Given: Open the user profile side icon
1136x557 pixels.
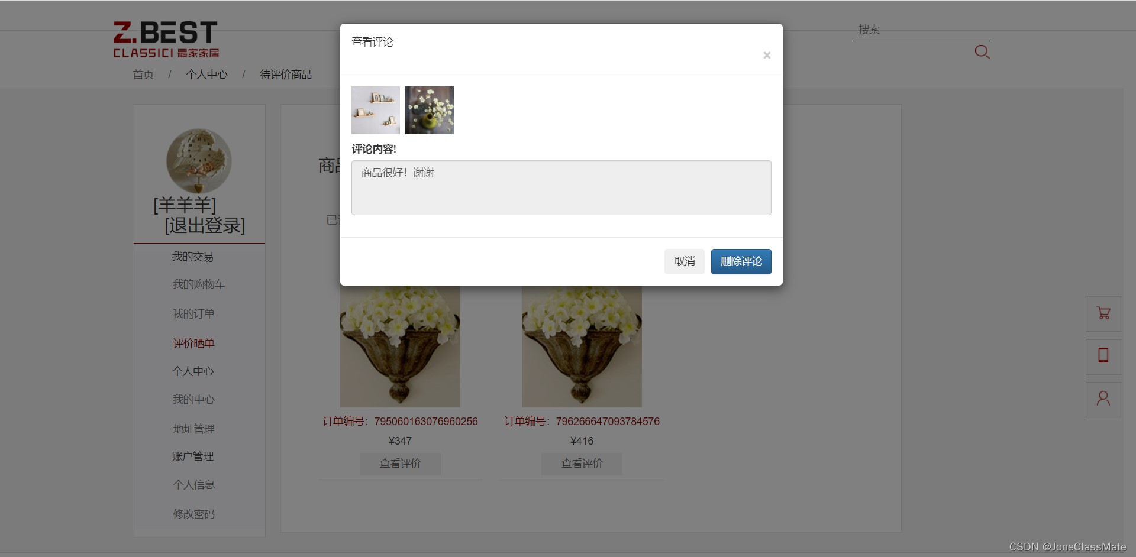Looking at the screenshot, I should point(1103,399).
